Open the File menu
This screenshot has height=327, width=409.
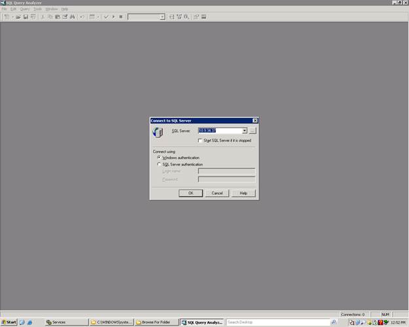tap(5, 9)
